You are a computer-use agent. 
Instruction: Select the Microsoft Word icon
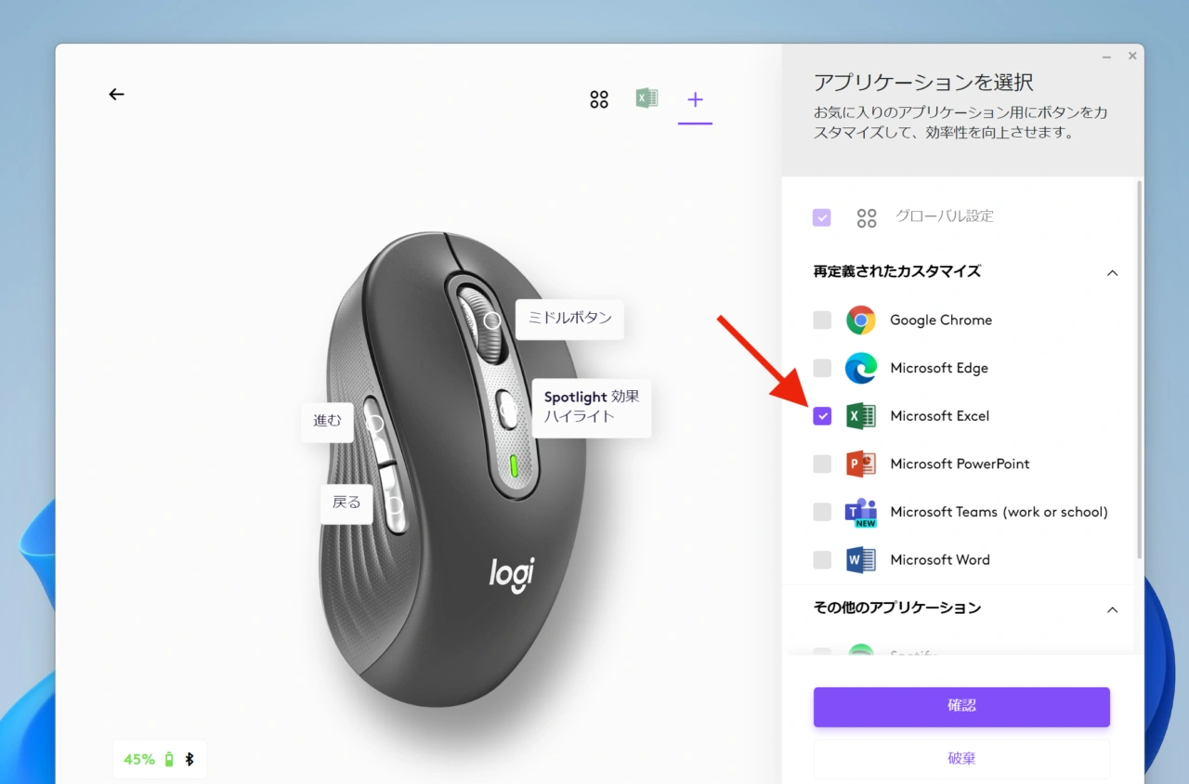pos(860,559)
